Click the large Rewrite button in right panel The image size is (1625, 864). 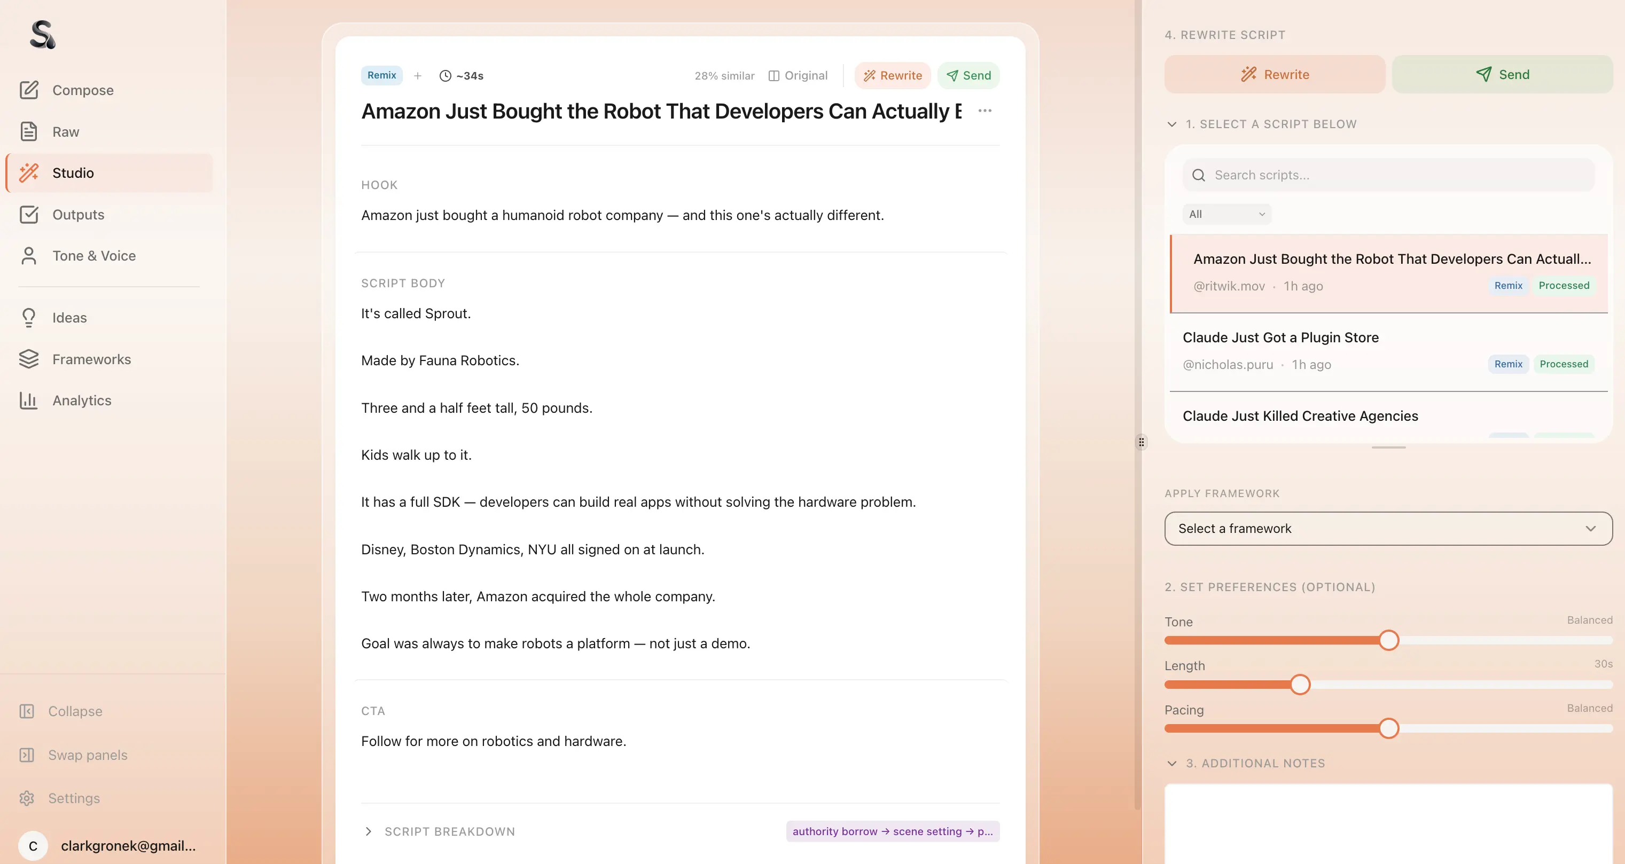(x=1275, y=74)
